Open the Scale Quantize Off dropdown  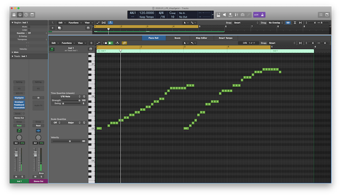tap(56, 123)
